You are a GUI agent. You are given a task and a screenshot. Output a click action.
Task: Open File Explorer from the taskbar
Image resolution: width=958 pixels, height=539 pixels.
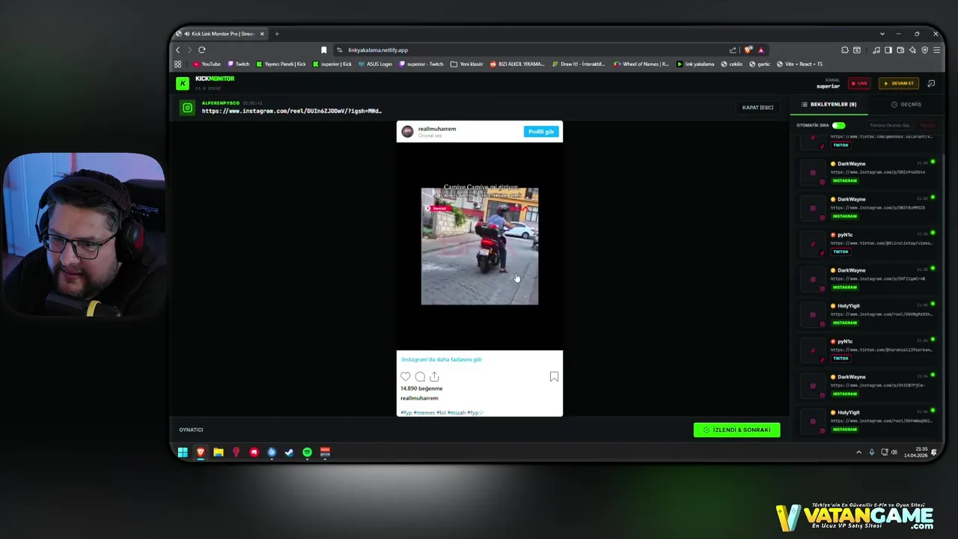(x=219, y=452)
